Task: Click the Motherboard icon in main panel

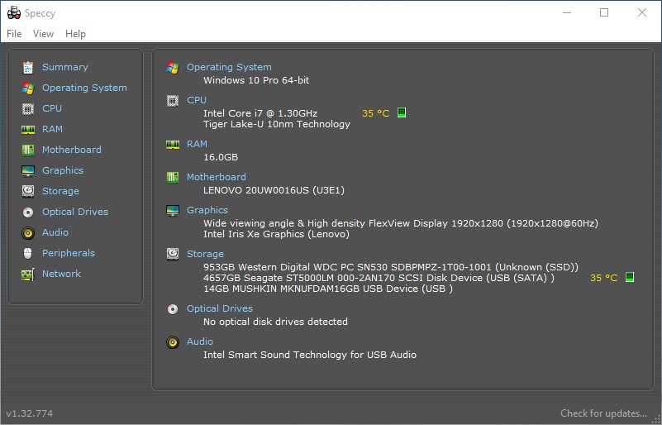Action: click(x=173, y=178)
